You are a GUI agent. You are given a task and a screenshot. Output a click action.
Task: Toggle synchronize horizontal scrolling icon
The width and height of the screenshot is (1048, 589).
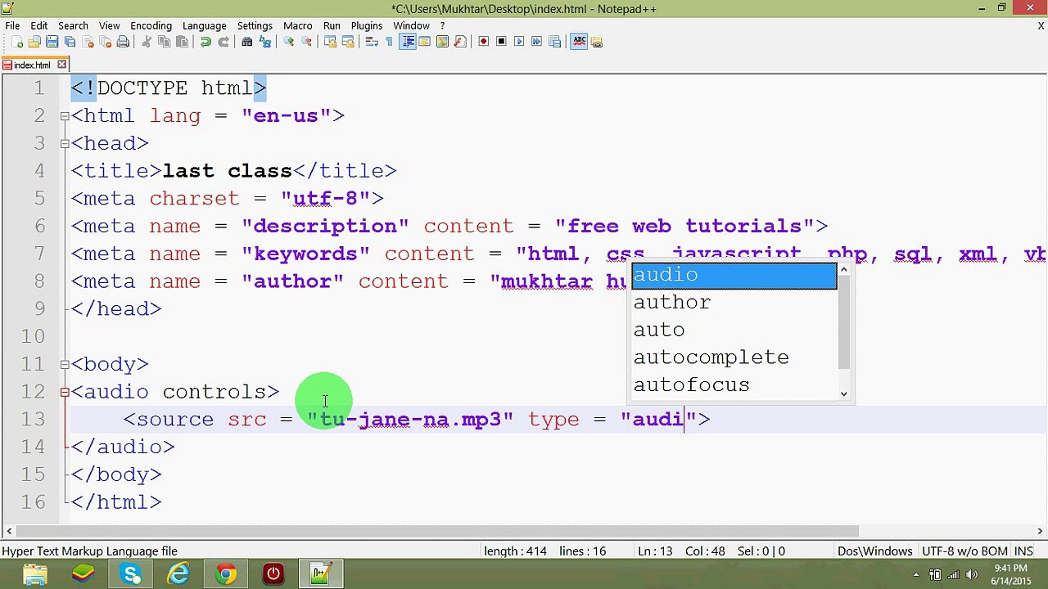pos(348,42)
